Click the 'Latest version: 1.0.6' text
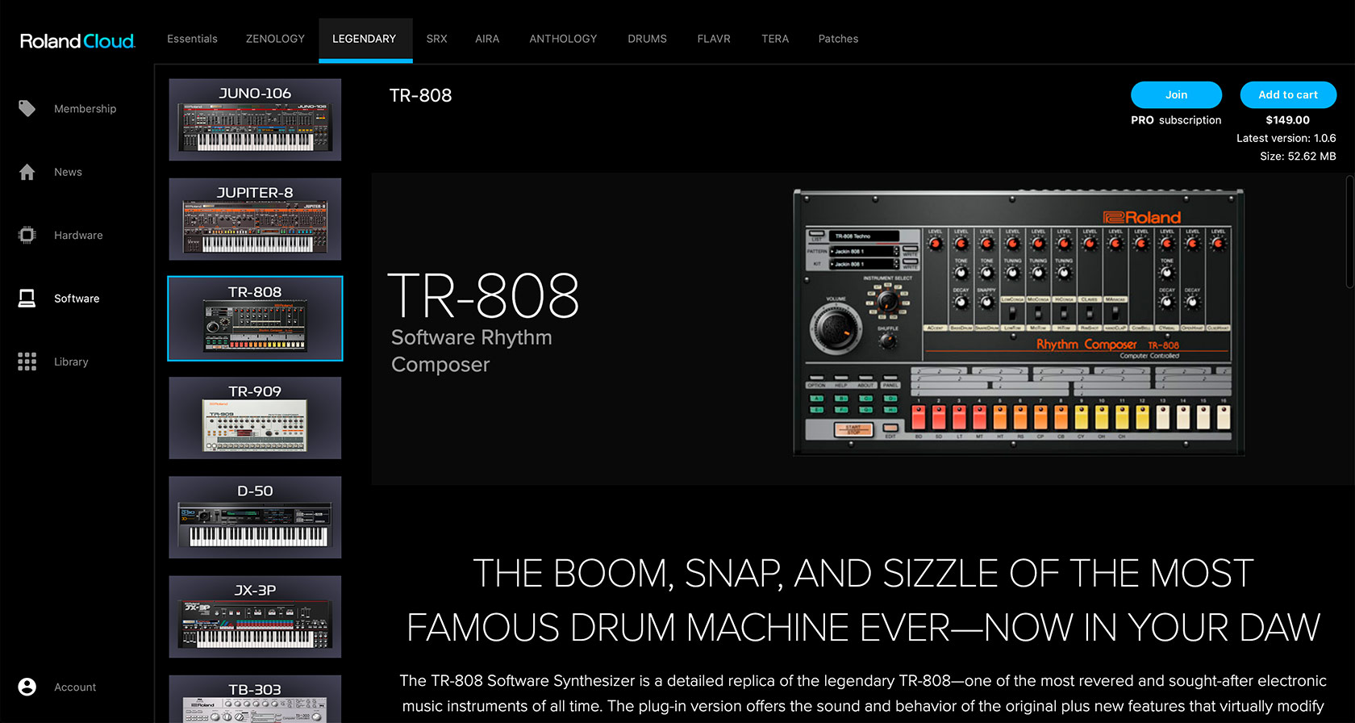This screenshot has width=1355, height=723. (x=1286, y=138)
